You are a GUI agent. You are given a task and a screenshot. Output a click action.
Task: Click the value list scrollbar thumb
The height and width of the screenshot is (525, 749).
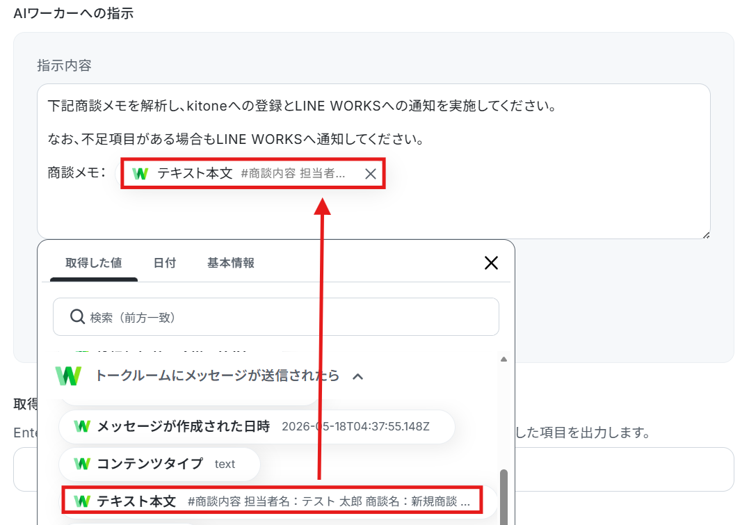pos(504,496)
